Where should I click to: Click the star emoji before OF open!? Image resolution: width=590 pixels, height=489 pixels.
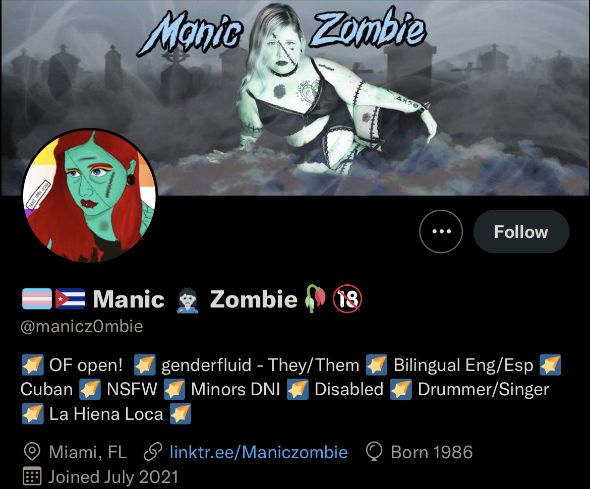click(x=32, y=365)
